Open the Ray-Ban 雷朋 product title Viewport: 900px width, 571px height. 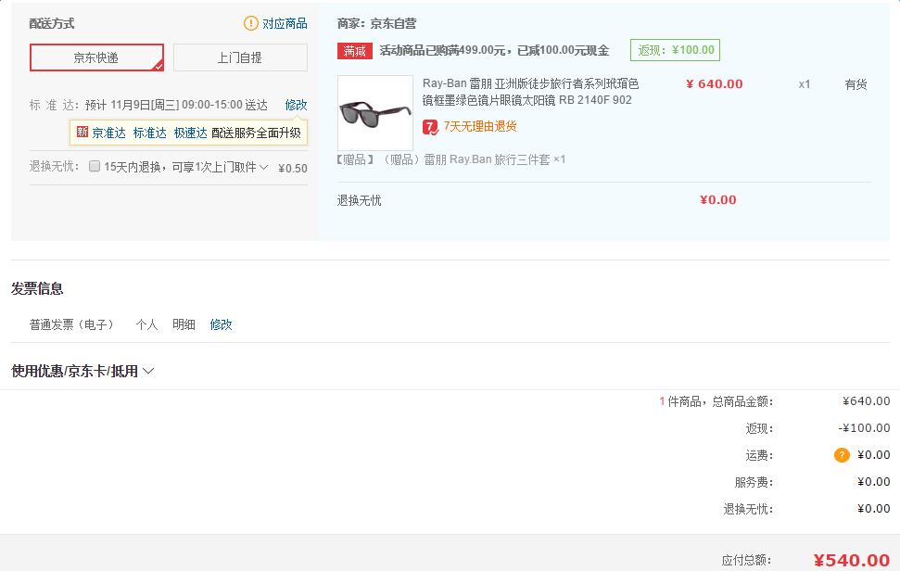530,92
